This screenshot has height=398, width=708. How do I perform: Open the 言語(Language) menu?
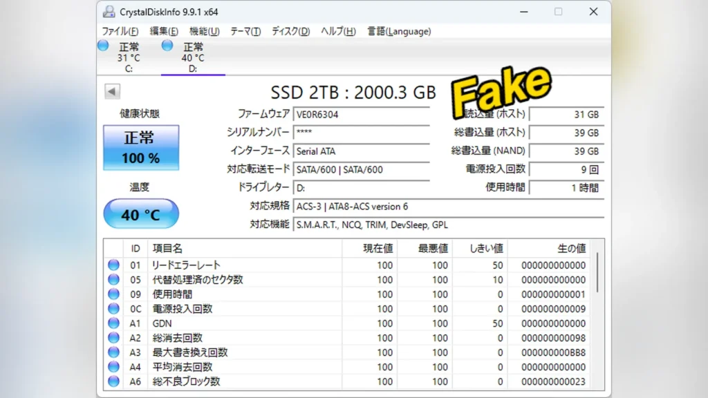(x=399, y=31)
